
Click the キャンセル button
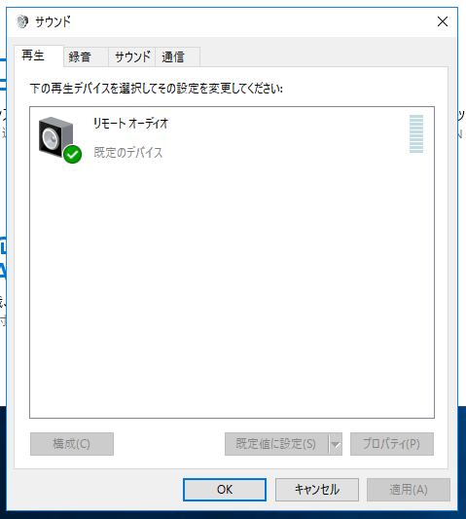317,490
